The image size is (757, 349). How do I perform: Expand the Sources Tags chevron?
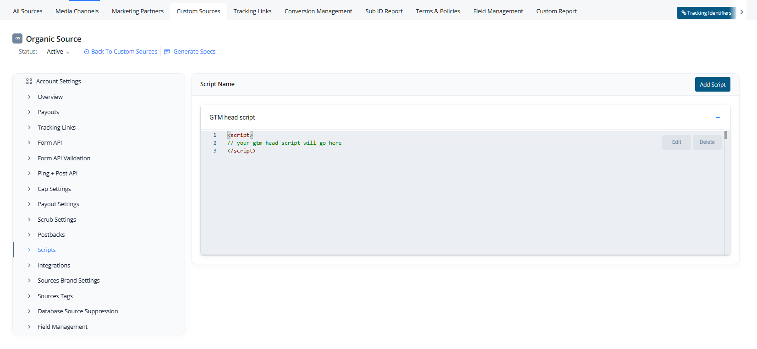[x=29, y=296]
